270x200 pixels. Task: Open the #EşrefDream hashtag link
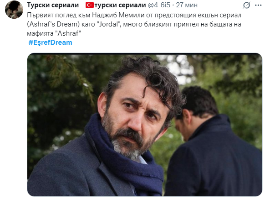coord(50,42)
